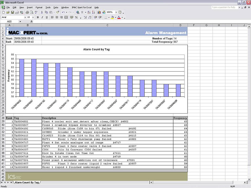
Task: Click the Format Painter brush icon
Action: coord(57,12)
